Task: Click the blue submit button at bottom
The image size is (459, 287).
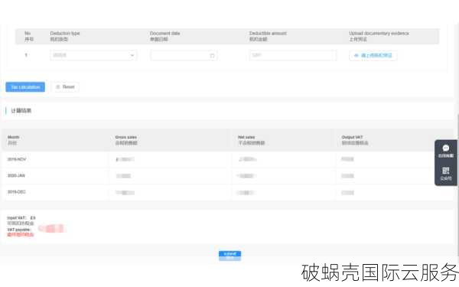Action: pyautogui.click(x=229, y=256)
